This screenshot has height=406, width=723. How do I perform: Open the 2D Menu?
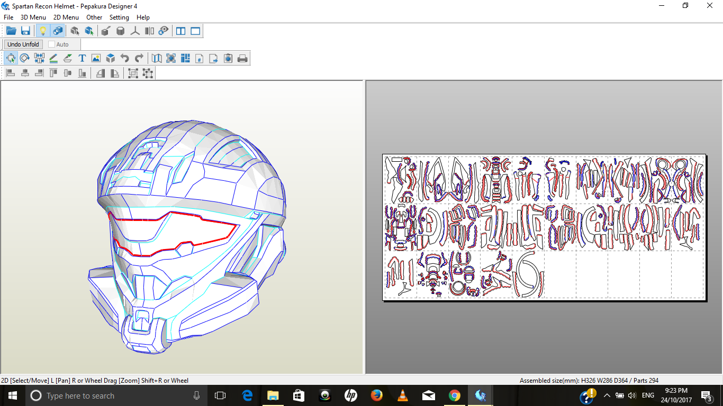click(66, 17)
